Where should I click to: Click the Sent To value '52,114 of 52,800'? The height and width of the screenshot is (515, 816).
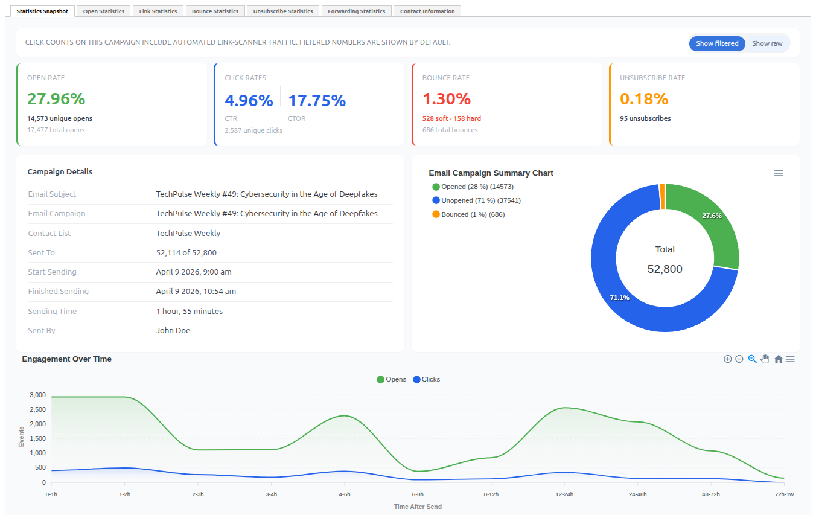click(186, 252)
